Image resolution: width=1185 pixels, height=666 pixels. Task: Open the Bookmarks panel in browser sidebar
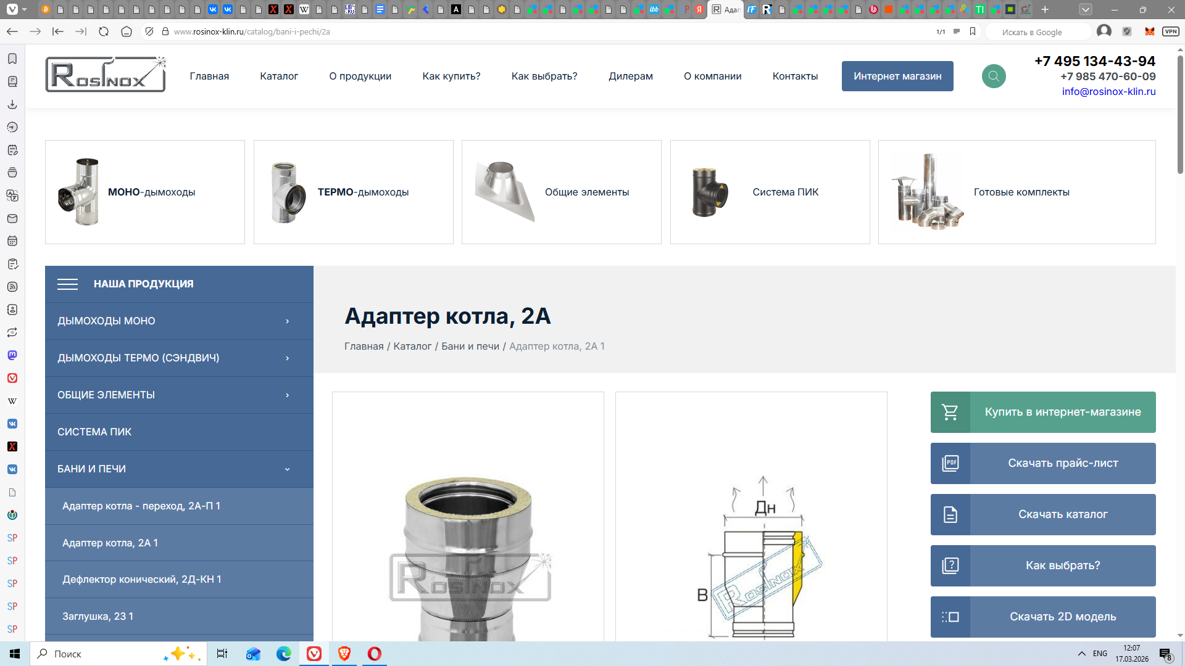(x=12, y=59)
